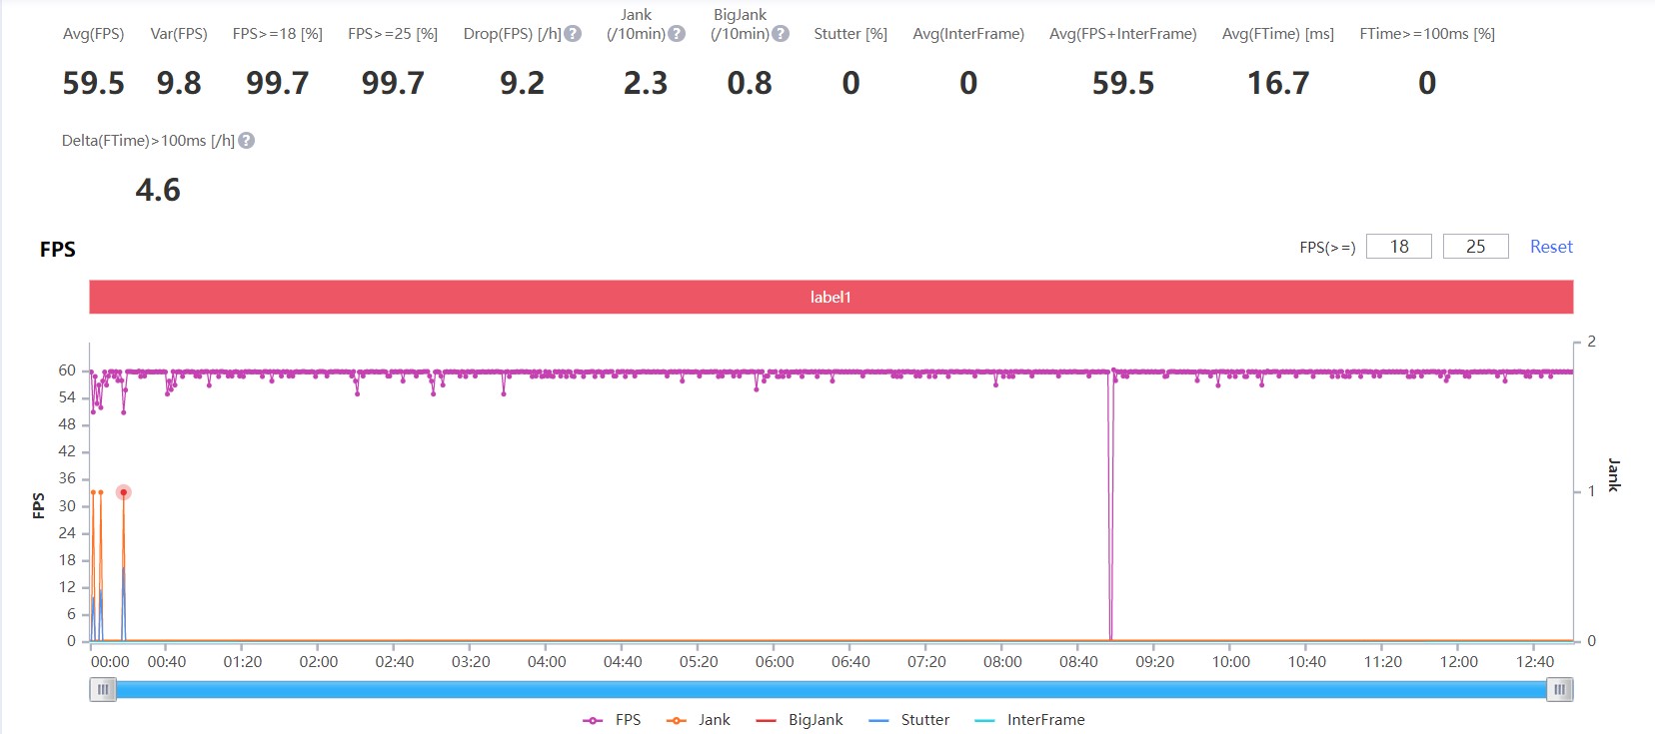Toggle BigJank series in chart legend
Screen dimensions: 1655x734
(x=800, y=720)
